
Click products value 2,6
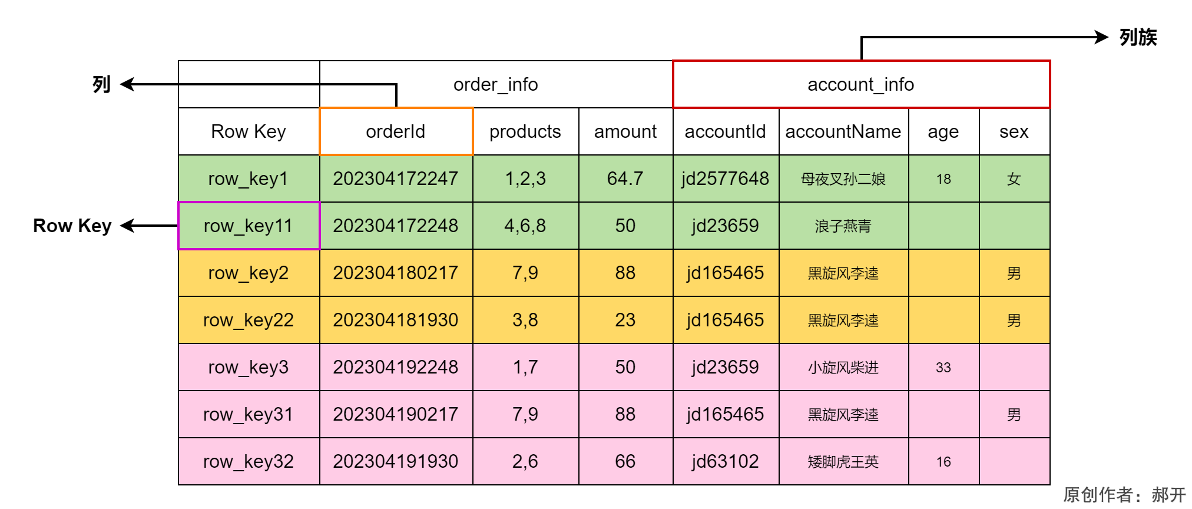(x=525, y=461)
